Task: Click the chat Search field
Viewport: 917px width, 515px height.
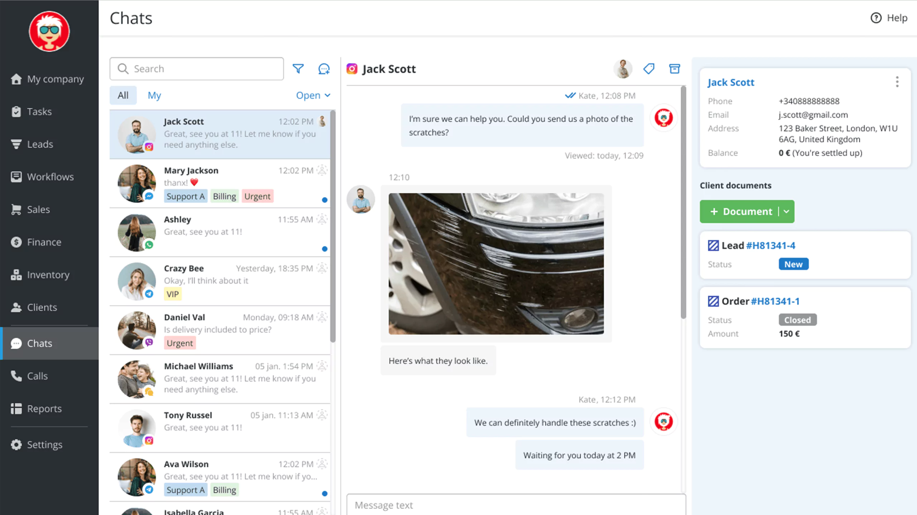Action: 197,69
